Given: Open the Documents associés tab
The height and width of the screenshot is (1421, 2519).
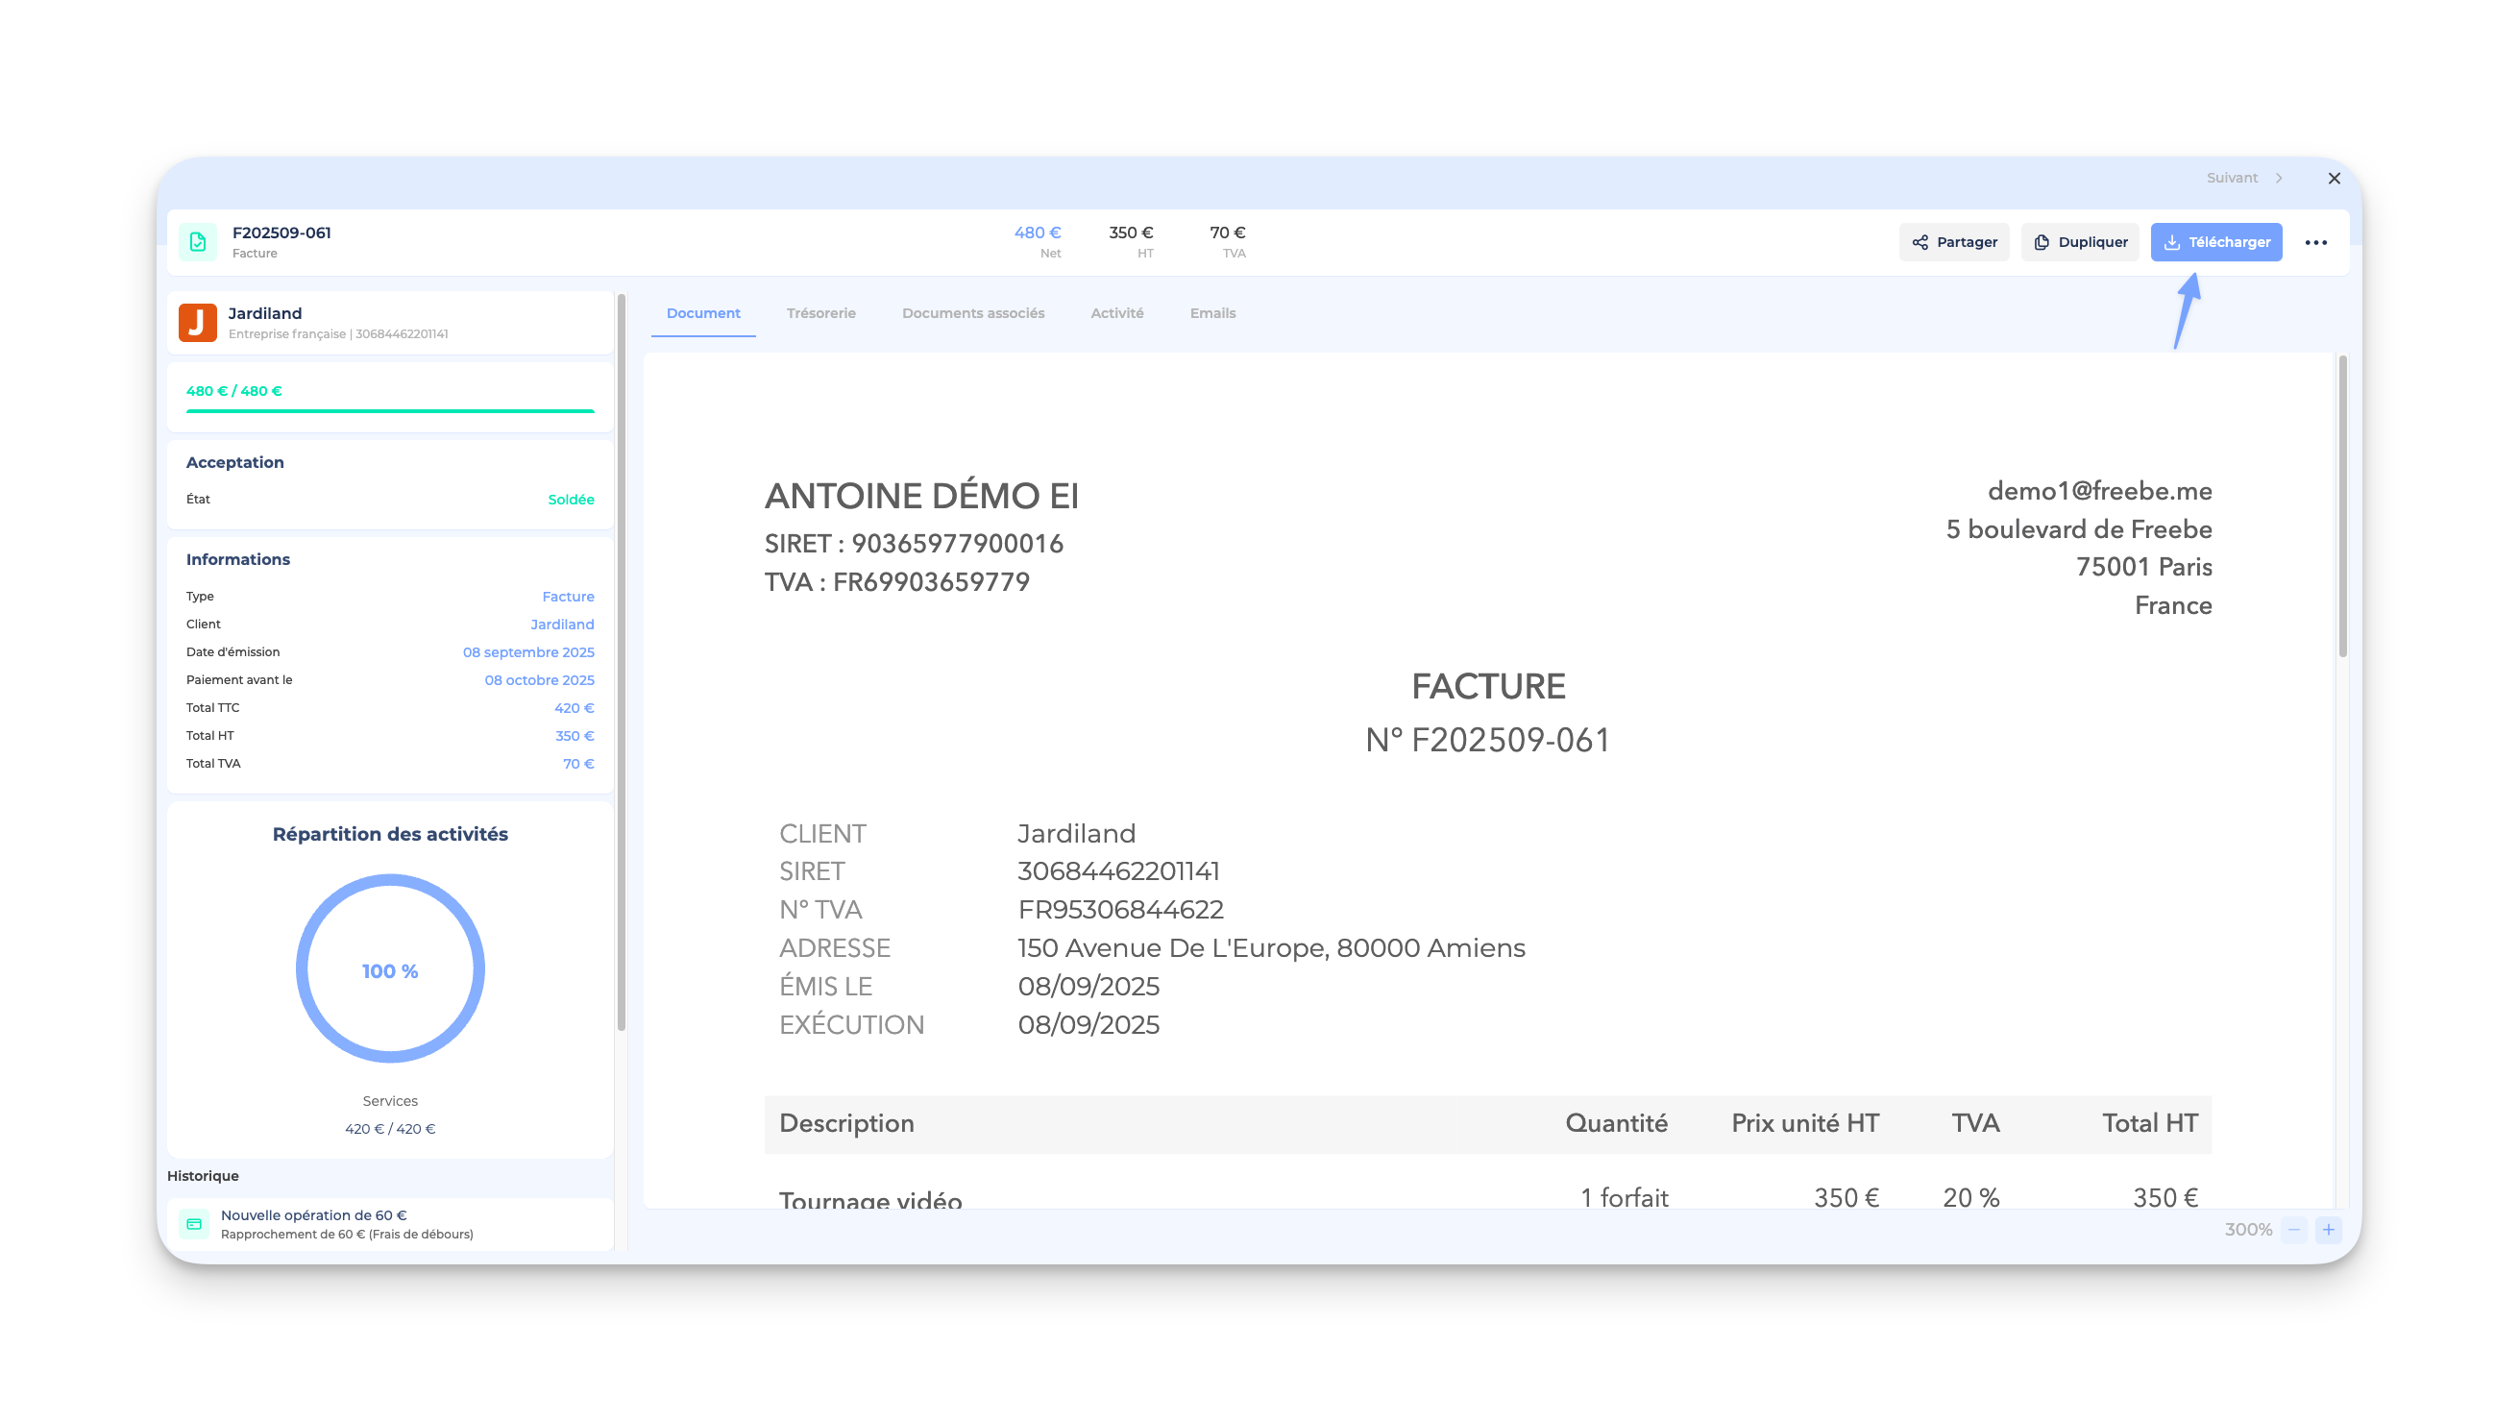Looking at the screenshot, I should [972, 313].
